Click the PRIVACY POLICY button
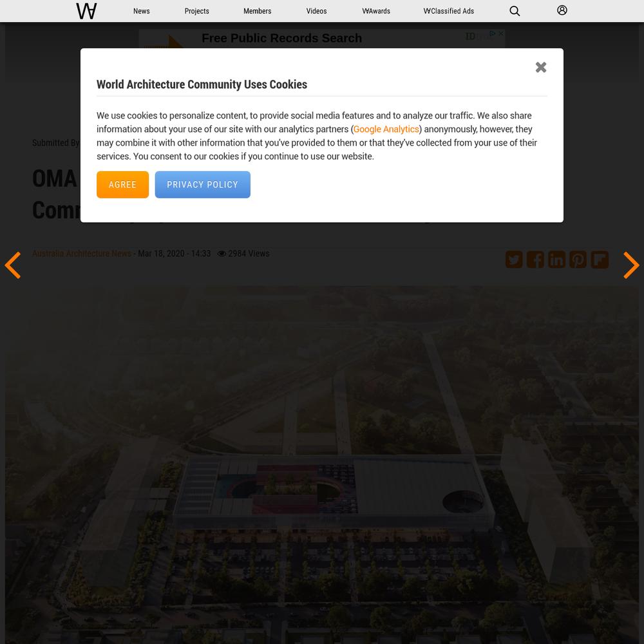The image size is (644, 644). pyautogui.click(x=202, y=184)
